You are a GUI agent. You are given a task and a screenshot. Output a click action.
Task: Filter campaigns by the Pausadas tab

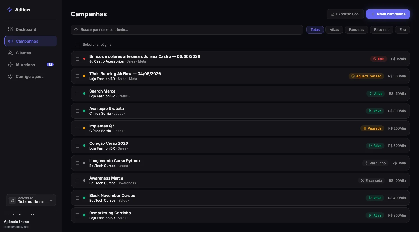tap(356, 30)
